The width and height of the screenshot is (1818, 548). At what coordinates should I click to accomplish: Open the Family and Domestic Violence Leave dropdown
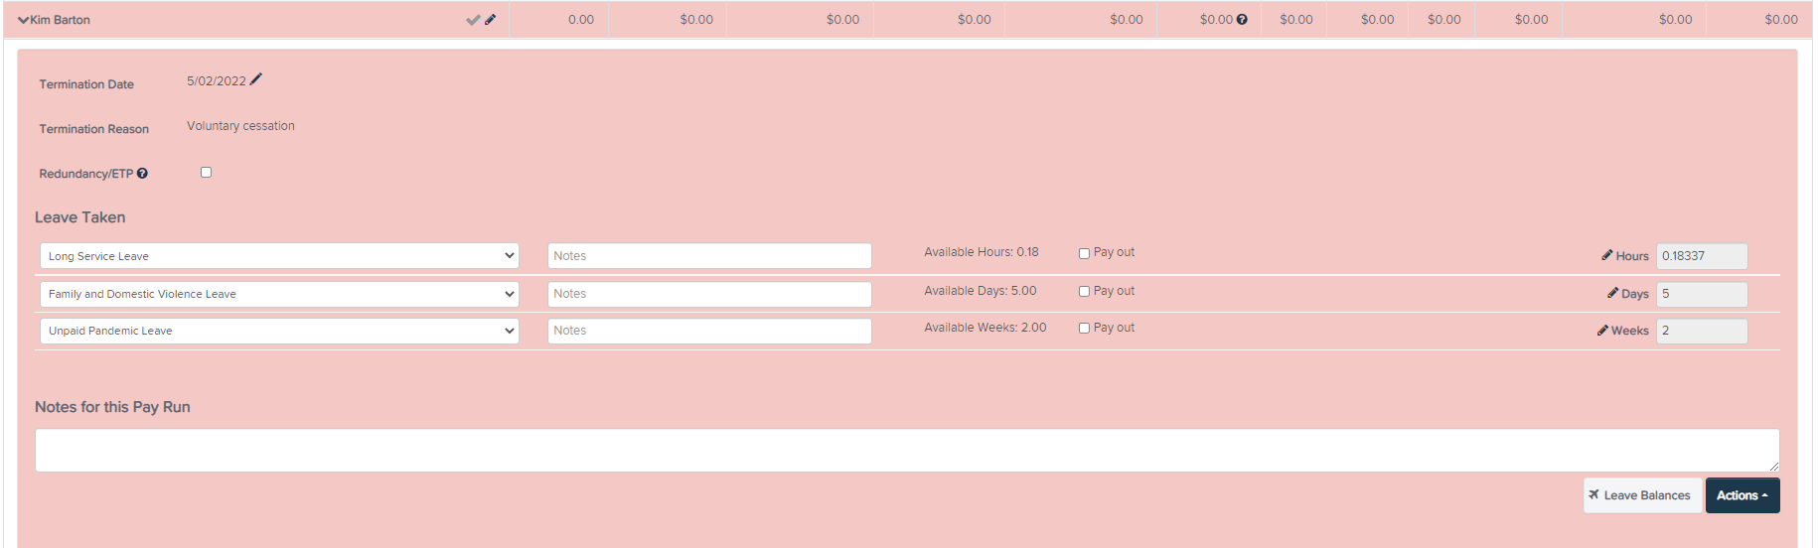click(279, 294)
